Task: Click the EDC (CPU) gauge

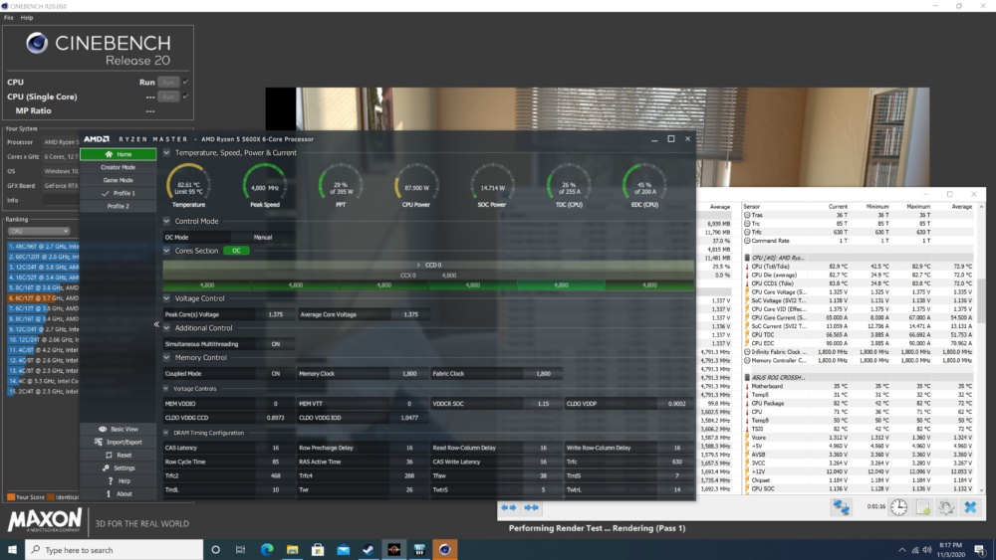Action: (644, 185)
